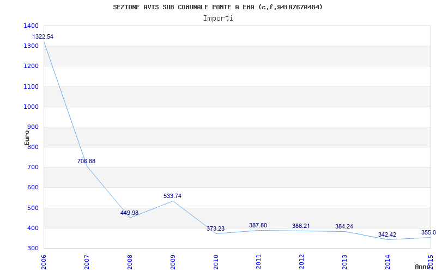
Task: Click the y-axis value 1300
Action: [31, 46]
